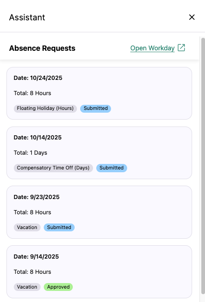This screenshot has width=205, height=302.
Task: Click the external link icon beside Open Workday
Action: click(x=181, y=48)
